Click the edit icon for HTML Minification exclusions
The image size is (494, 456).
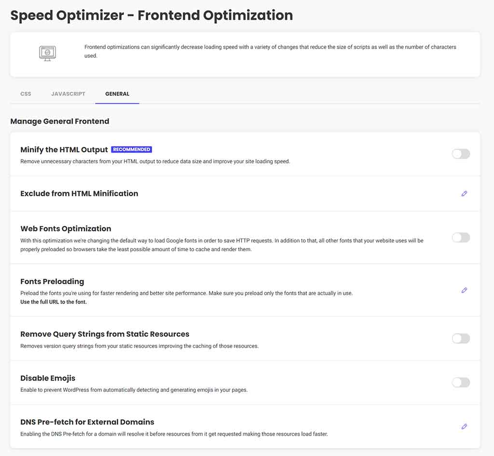click(464, 193)
